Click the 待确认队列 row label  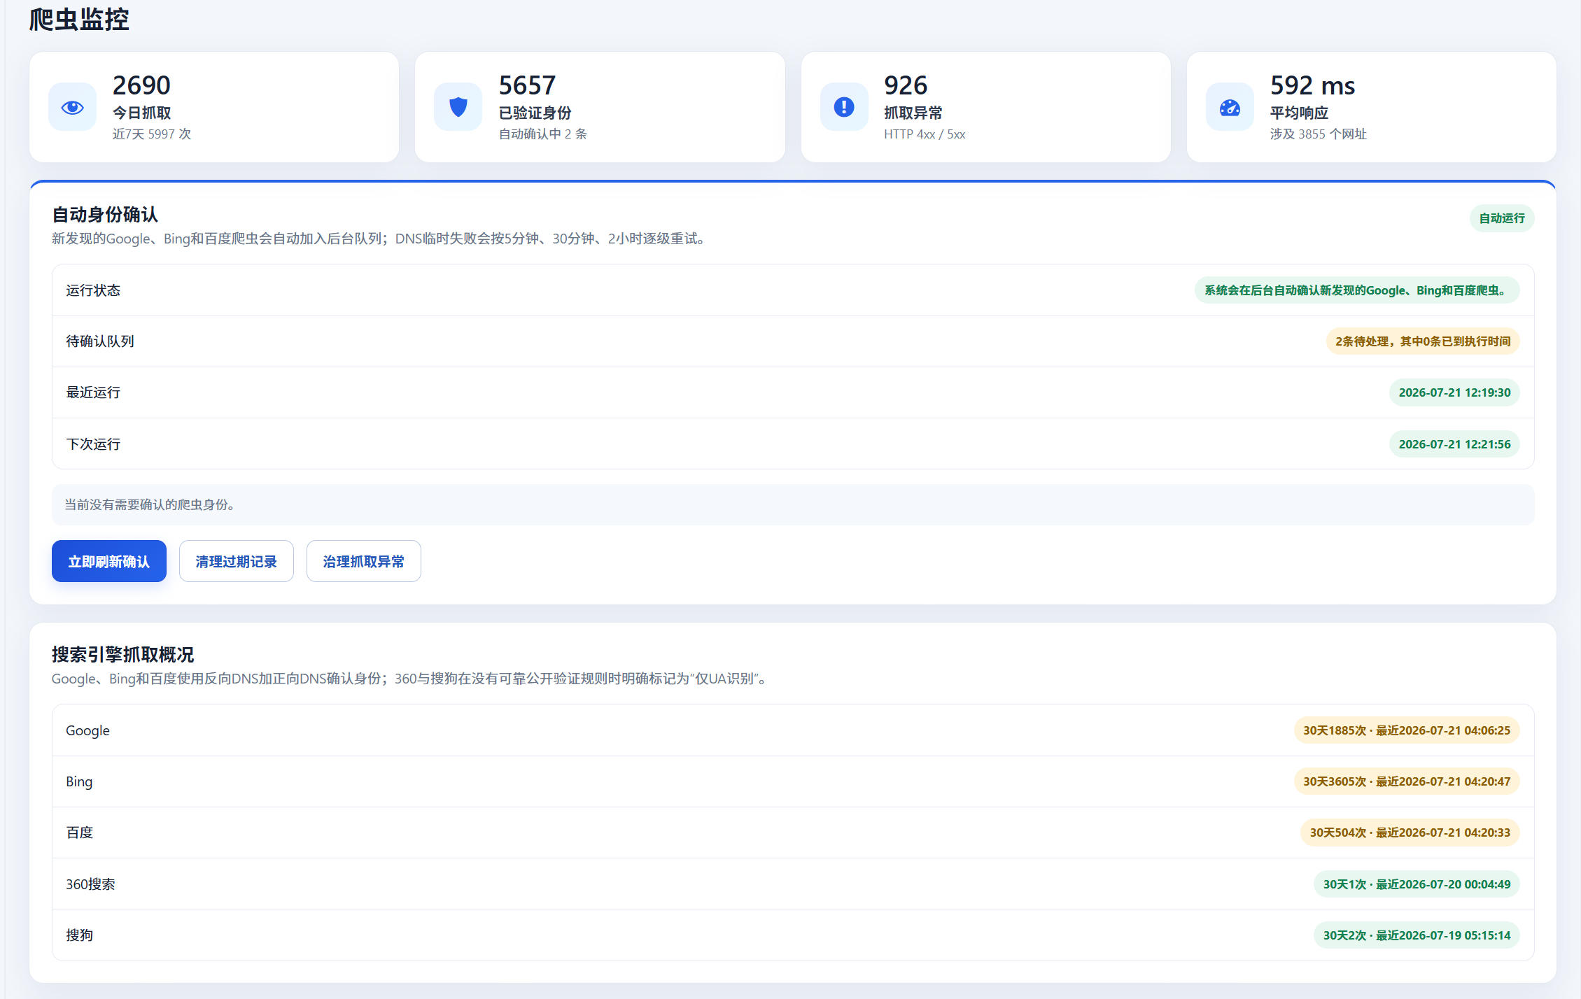point(100,341)
